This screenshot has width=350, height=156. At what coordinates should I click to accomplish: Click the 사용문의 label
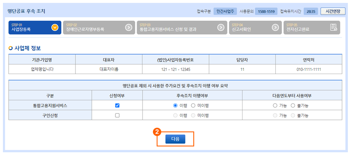point(246,11)
